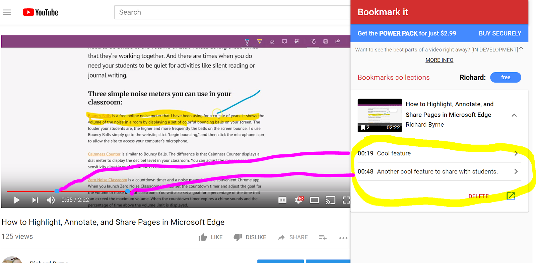The width and height of the screenshot is (536, 263).
Task: Click the BUY SECURELY button
Action: pos(500,33)
